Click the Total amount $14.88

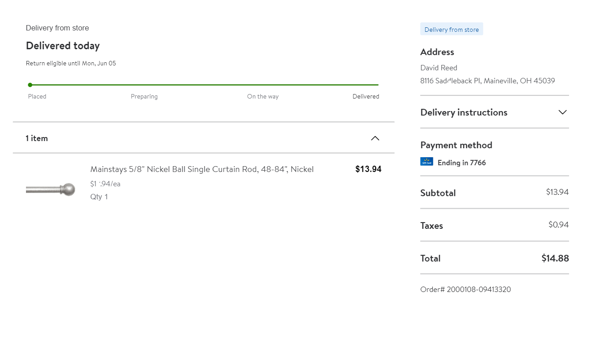(x=555, y=258)
